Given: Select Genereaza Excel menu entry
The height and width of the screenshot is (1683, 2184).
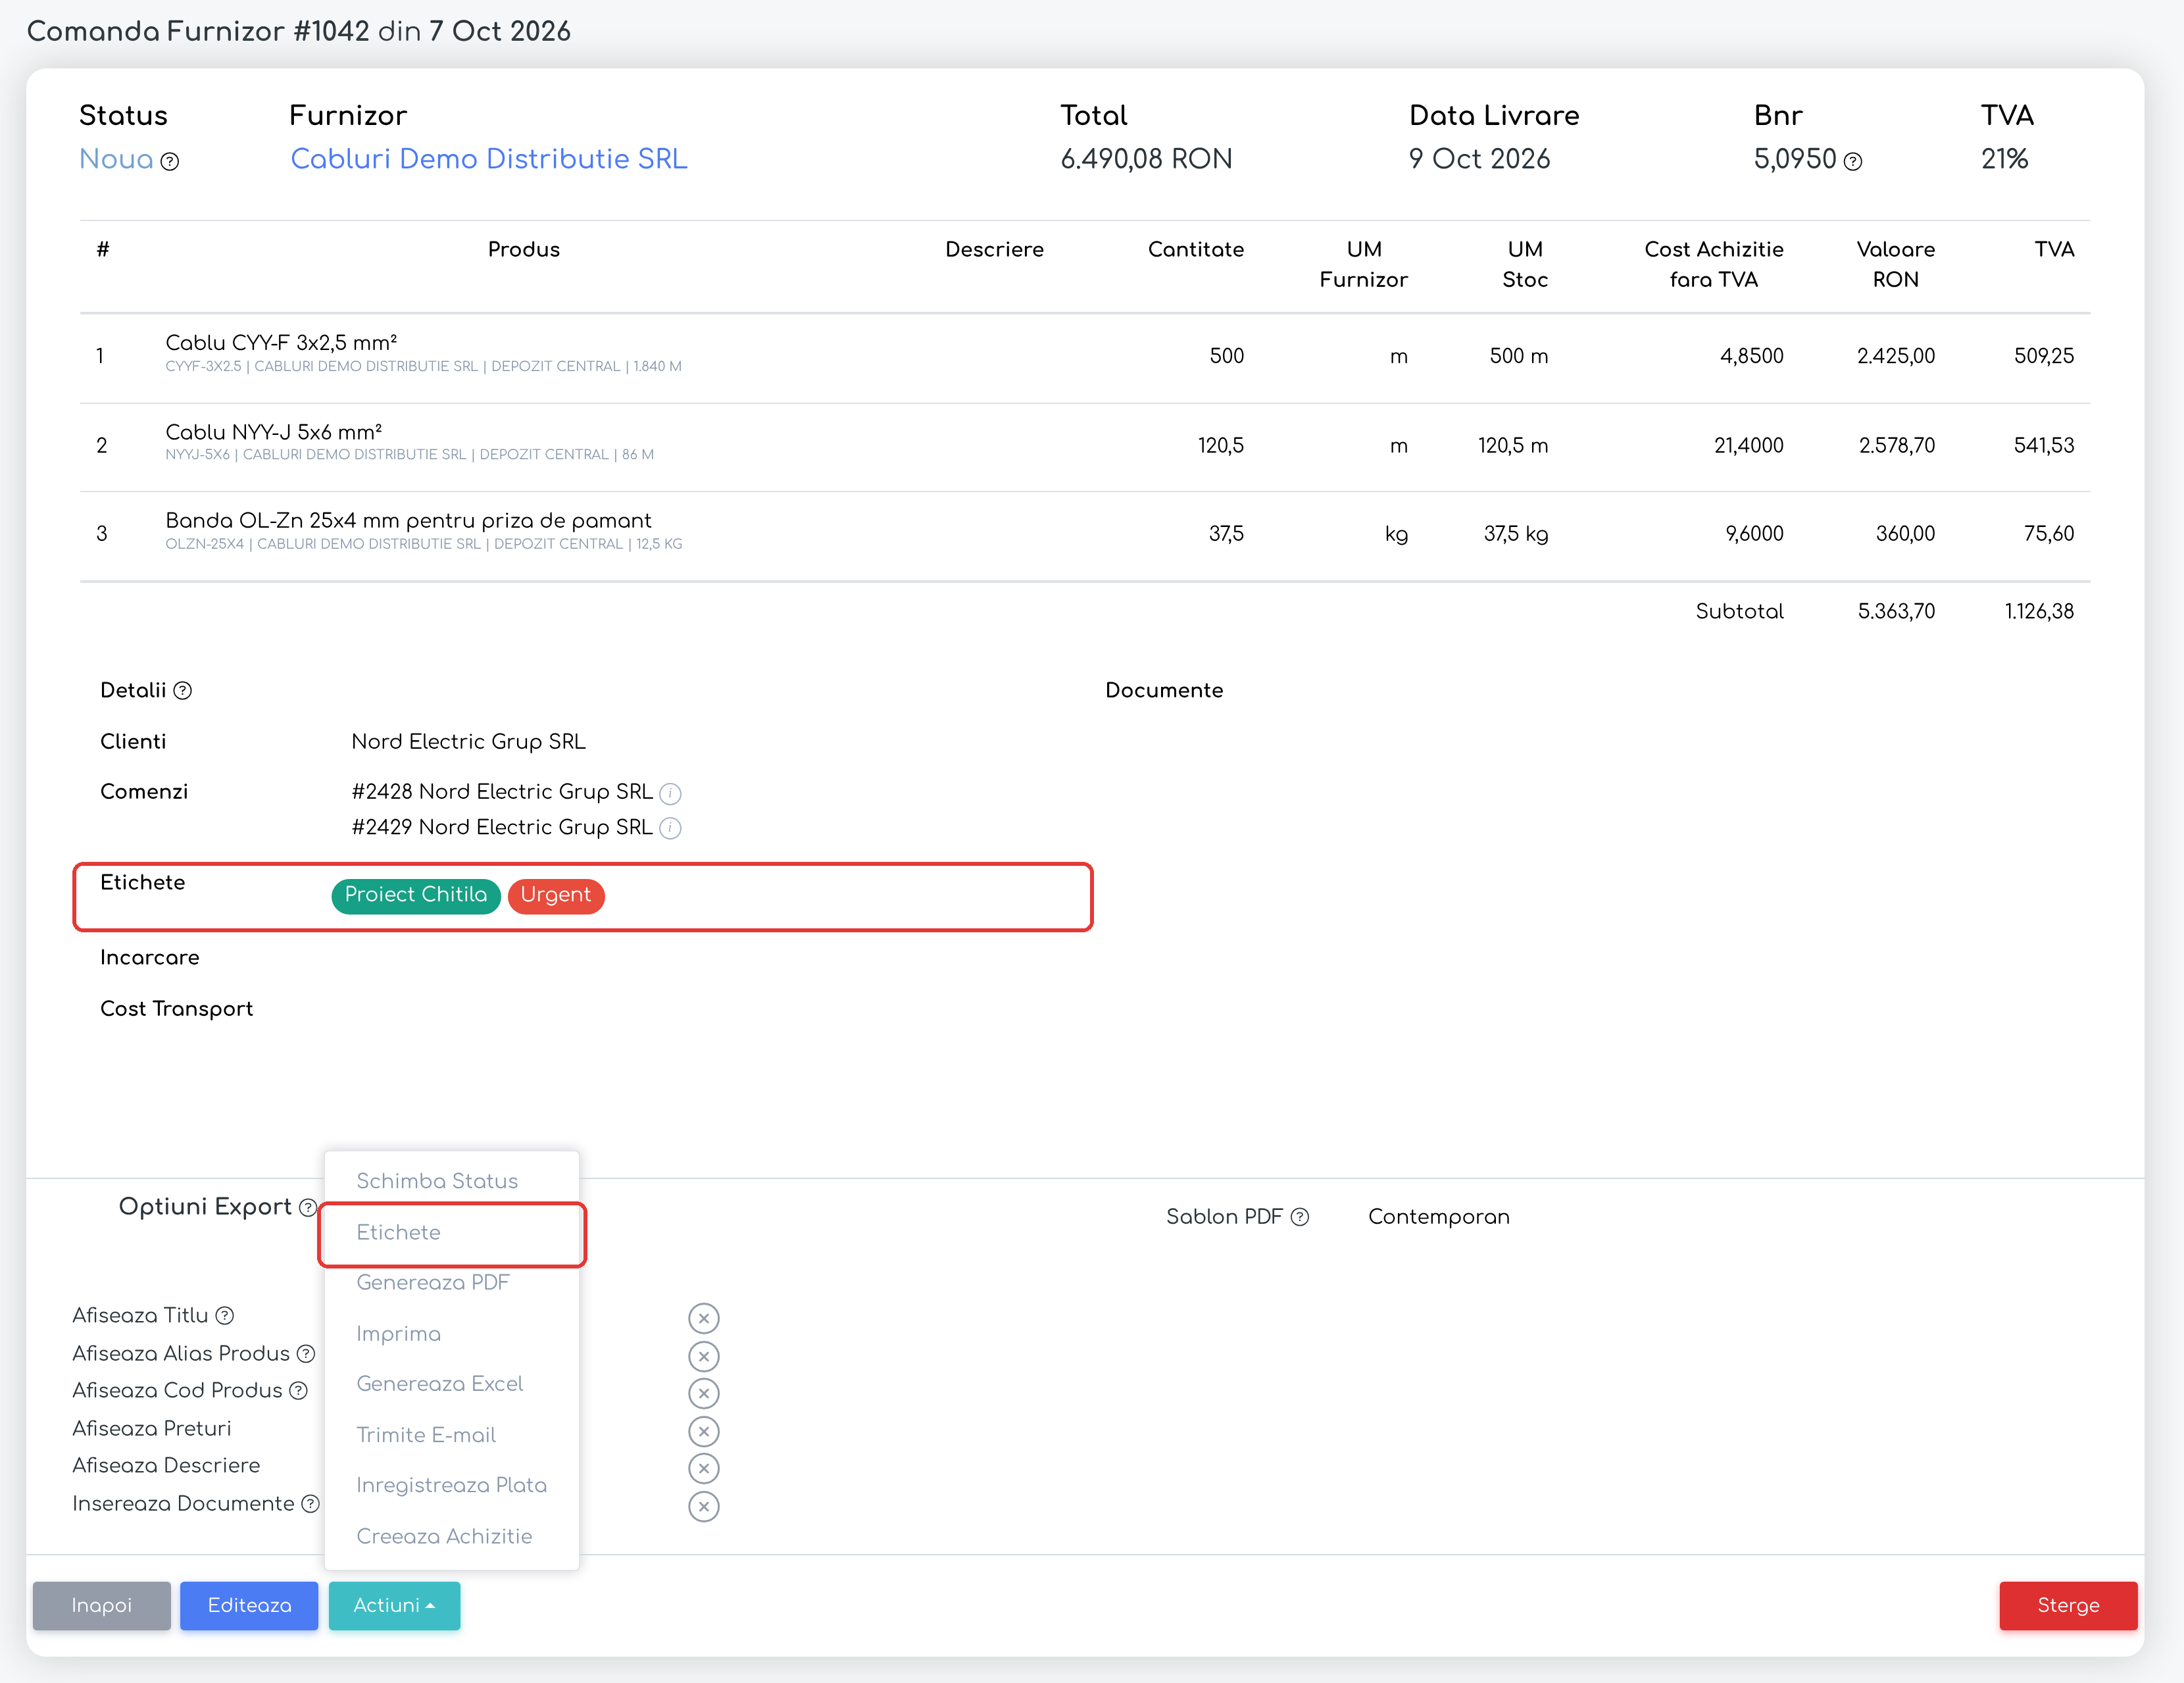Looking at the screenshot, I should point(452,1384).
